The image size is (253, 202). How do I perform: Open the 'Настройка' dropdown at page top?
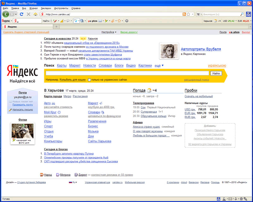pyautogui.click(x=109, y=32)
